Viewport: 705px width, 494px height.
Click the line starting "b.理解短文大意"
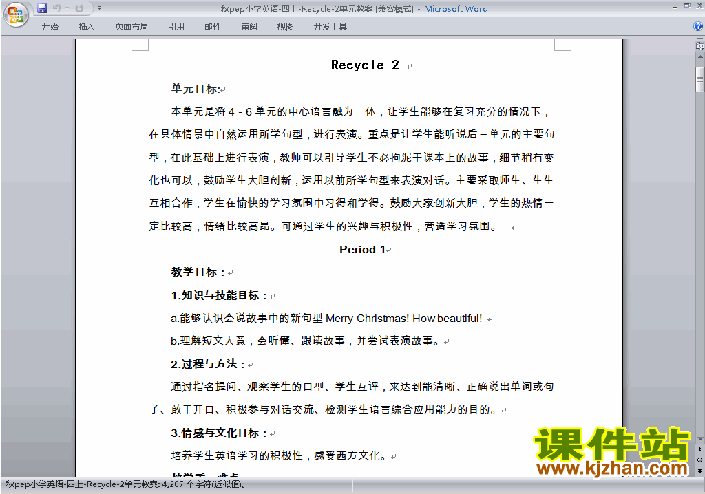pos(306,341)
